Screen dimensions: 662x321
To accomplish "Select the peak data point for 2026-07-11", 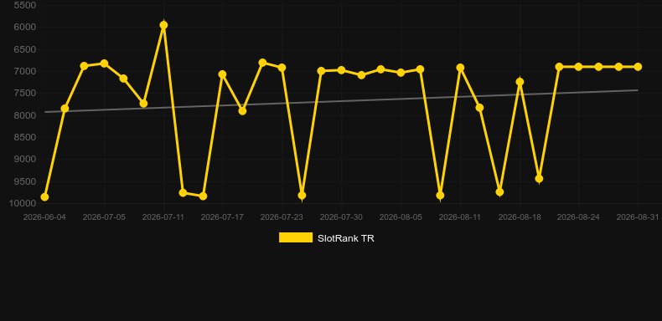I will [163, 25].
